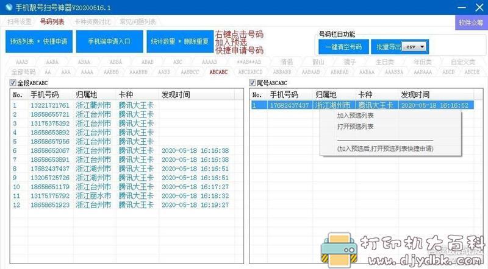Click the 批量导出 button
488x269 pixels.
click(388, 47)
